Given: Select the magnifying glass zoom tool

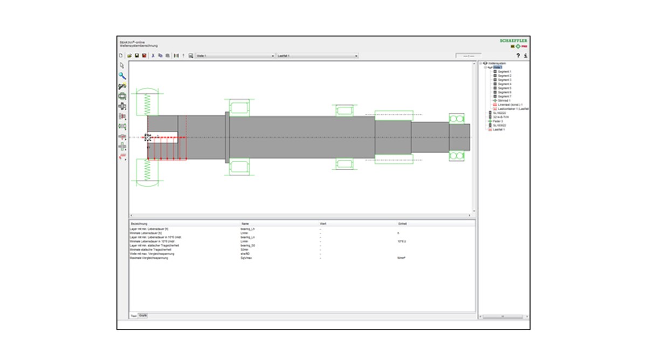Looking at the screenshot, I should tap(122, 76).
